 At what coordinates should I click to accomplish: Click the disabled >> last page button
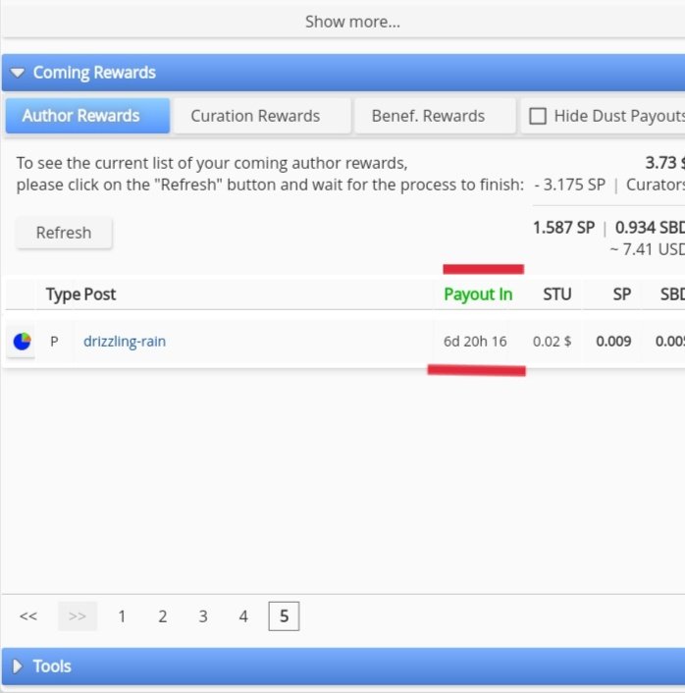78,616
